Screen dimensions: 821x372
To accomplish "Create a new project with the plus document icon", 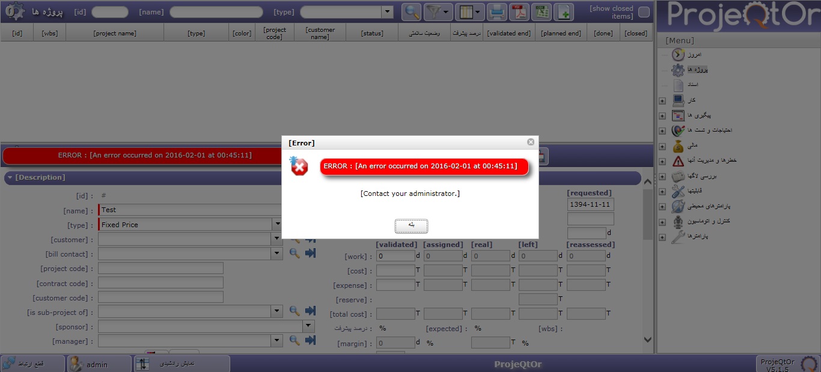I will pos(564,12).
